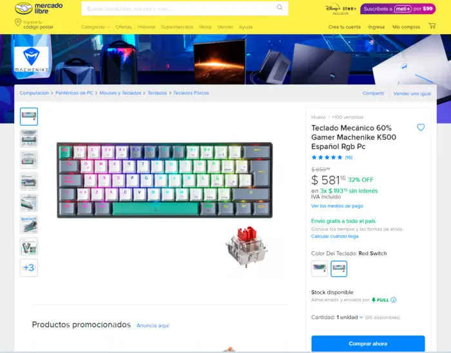Show the +3 more images thumbnail
Screen dimensions: 451x353
[x=29, y=267]
